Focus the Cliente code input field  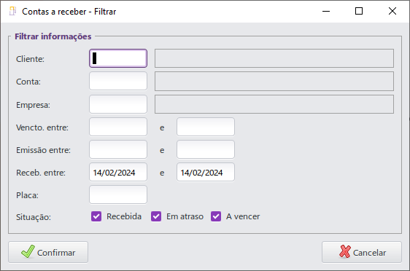click(x=118, y=58)
